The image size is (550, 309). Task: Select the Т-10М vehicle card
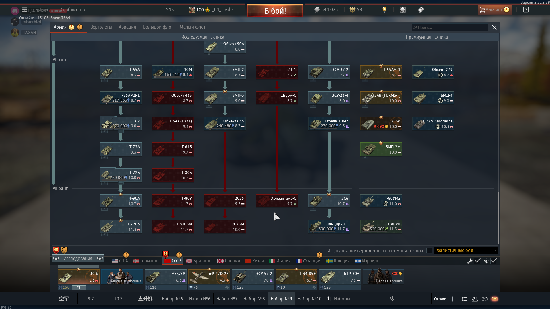pos(173,72)
